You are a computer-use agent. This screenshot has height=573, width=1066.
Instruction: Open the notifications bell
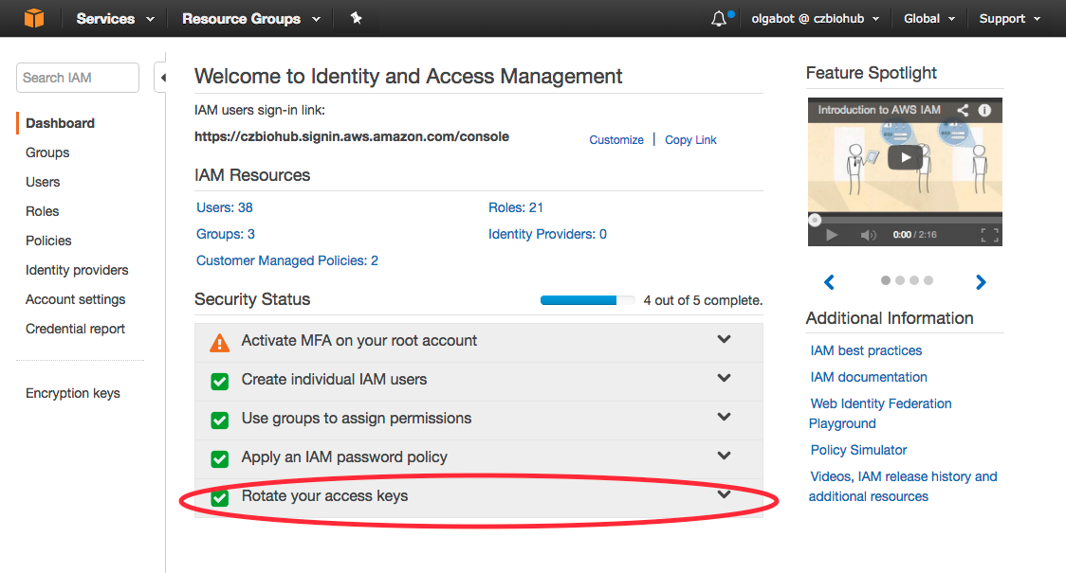click(x=719, y=19)
